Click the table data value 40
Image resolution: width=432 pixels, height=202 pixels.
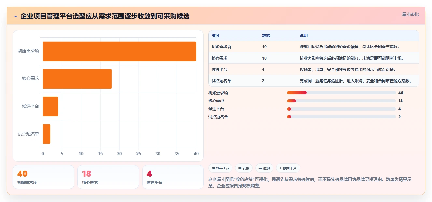click(264, 47)
